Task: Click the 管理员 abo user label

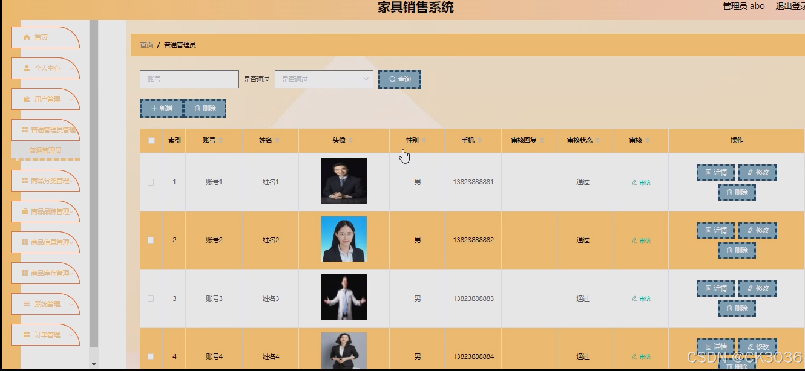Action: point(744,6)
